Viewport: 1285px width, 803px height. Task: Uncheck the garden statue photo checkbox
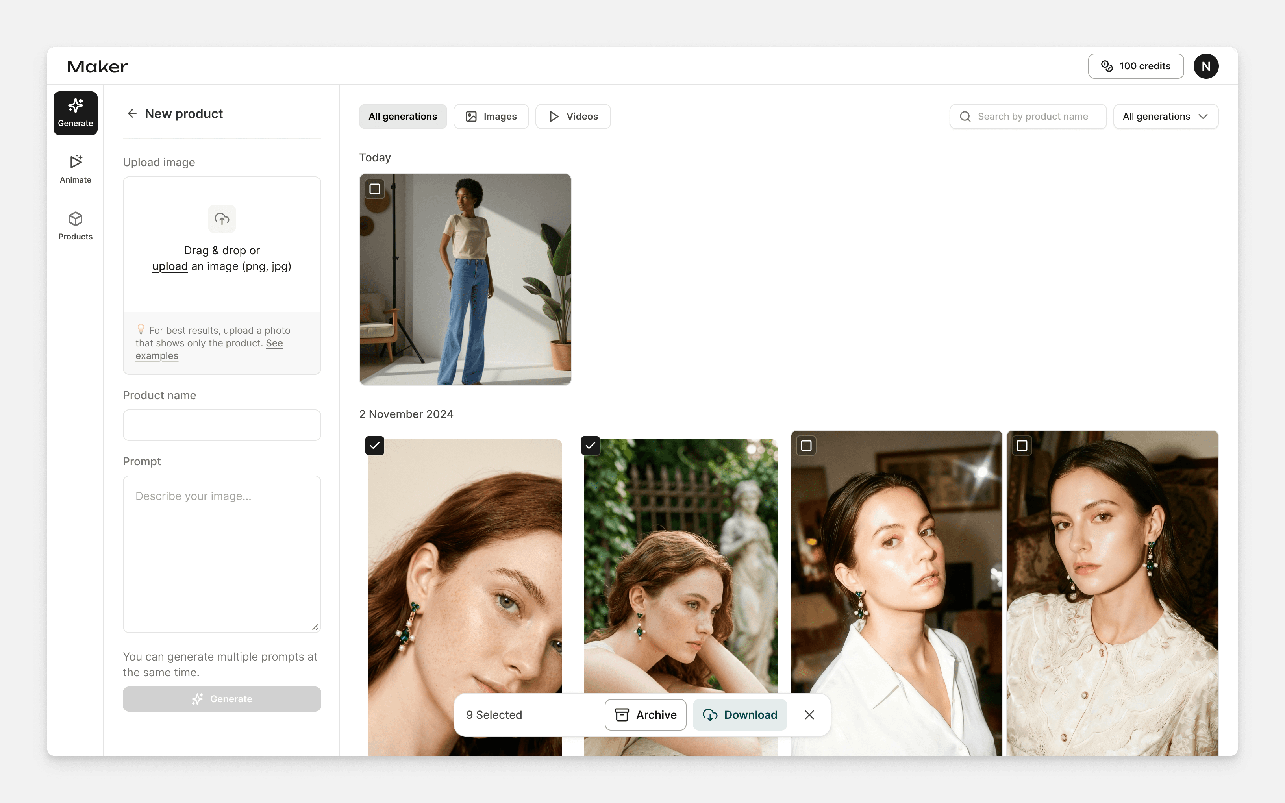[x=591, y=446]
